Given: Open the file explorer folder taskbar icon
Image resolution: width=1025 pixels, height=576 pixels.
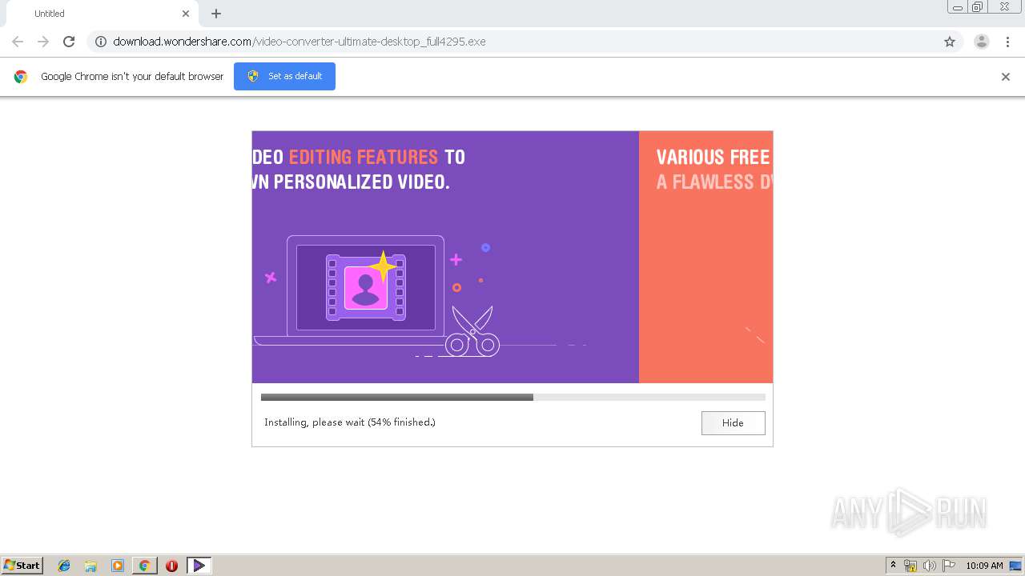Looking at the screenshot, I should (x=90, y=566).
